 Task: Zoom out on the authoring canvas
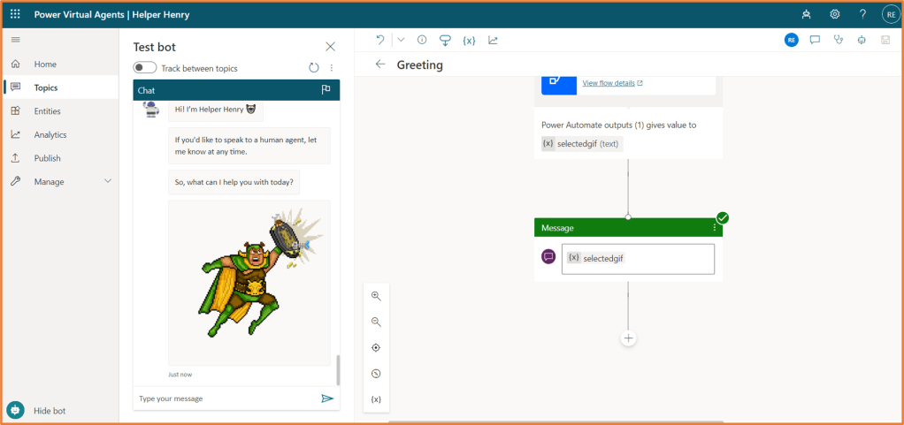point(376,322)
